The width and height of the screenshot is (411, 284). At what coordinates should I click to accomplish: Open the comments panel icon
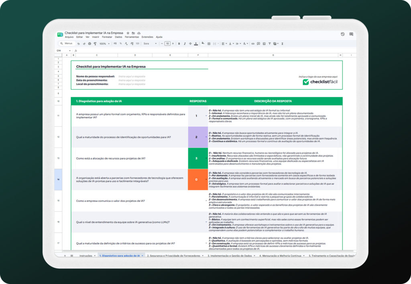(x=351, y=34)
